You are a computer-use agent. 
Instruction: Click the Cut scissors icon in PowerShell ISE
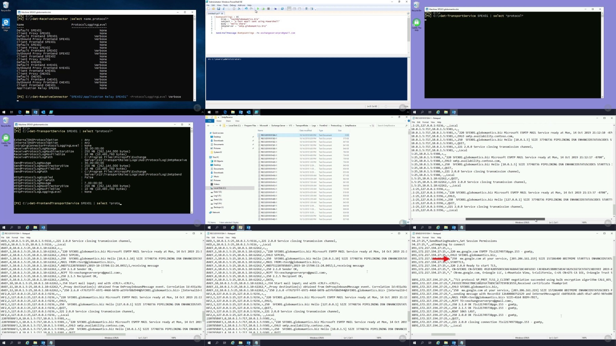223,9
